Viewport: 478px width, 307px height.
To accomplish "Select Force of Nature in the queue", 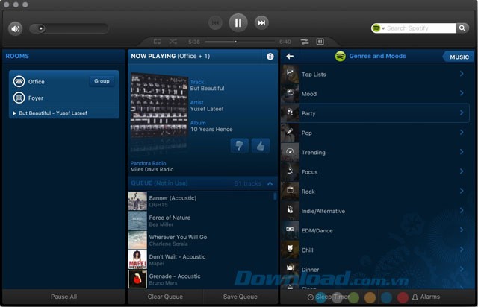I will tap(201, 221).
